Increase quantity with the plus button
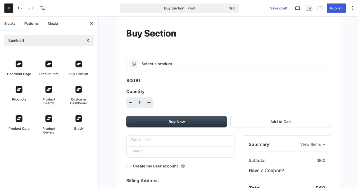 coord(149,103)
